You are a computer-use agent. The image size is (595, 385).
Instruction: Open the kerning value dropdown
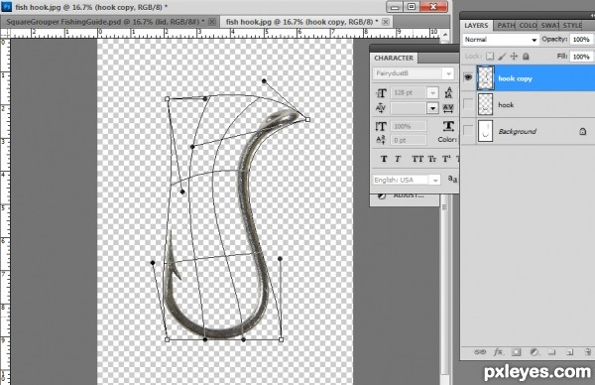tap(432, 108)
